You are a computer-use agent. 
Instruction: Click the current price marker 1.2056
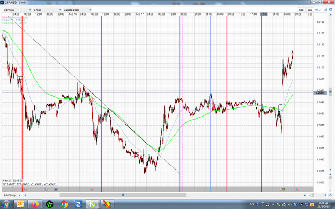pyautogui.click(x=320, y=92)
